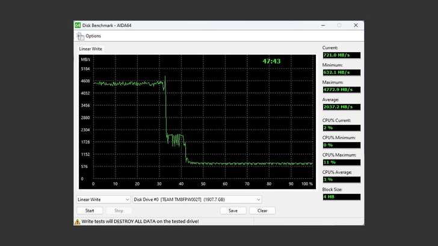Image resolution: width=438 pixels, height=246 pixels.
Task: Save the benchmark results
Action: (x=233, y=211)
